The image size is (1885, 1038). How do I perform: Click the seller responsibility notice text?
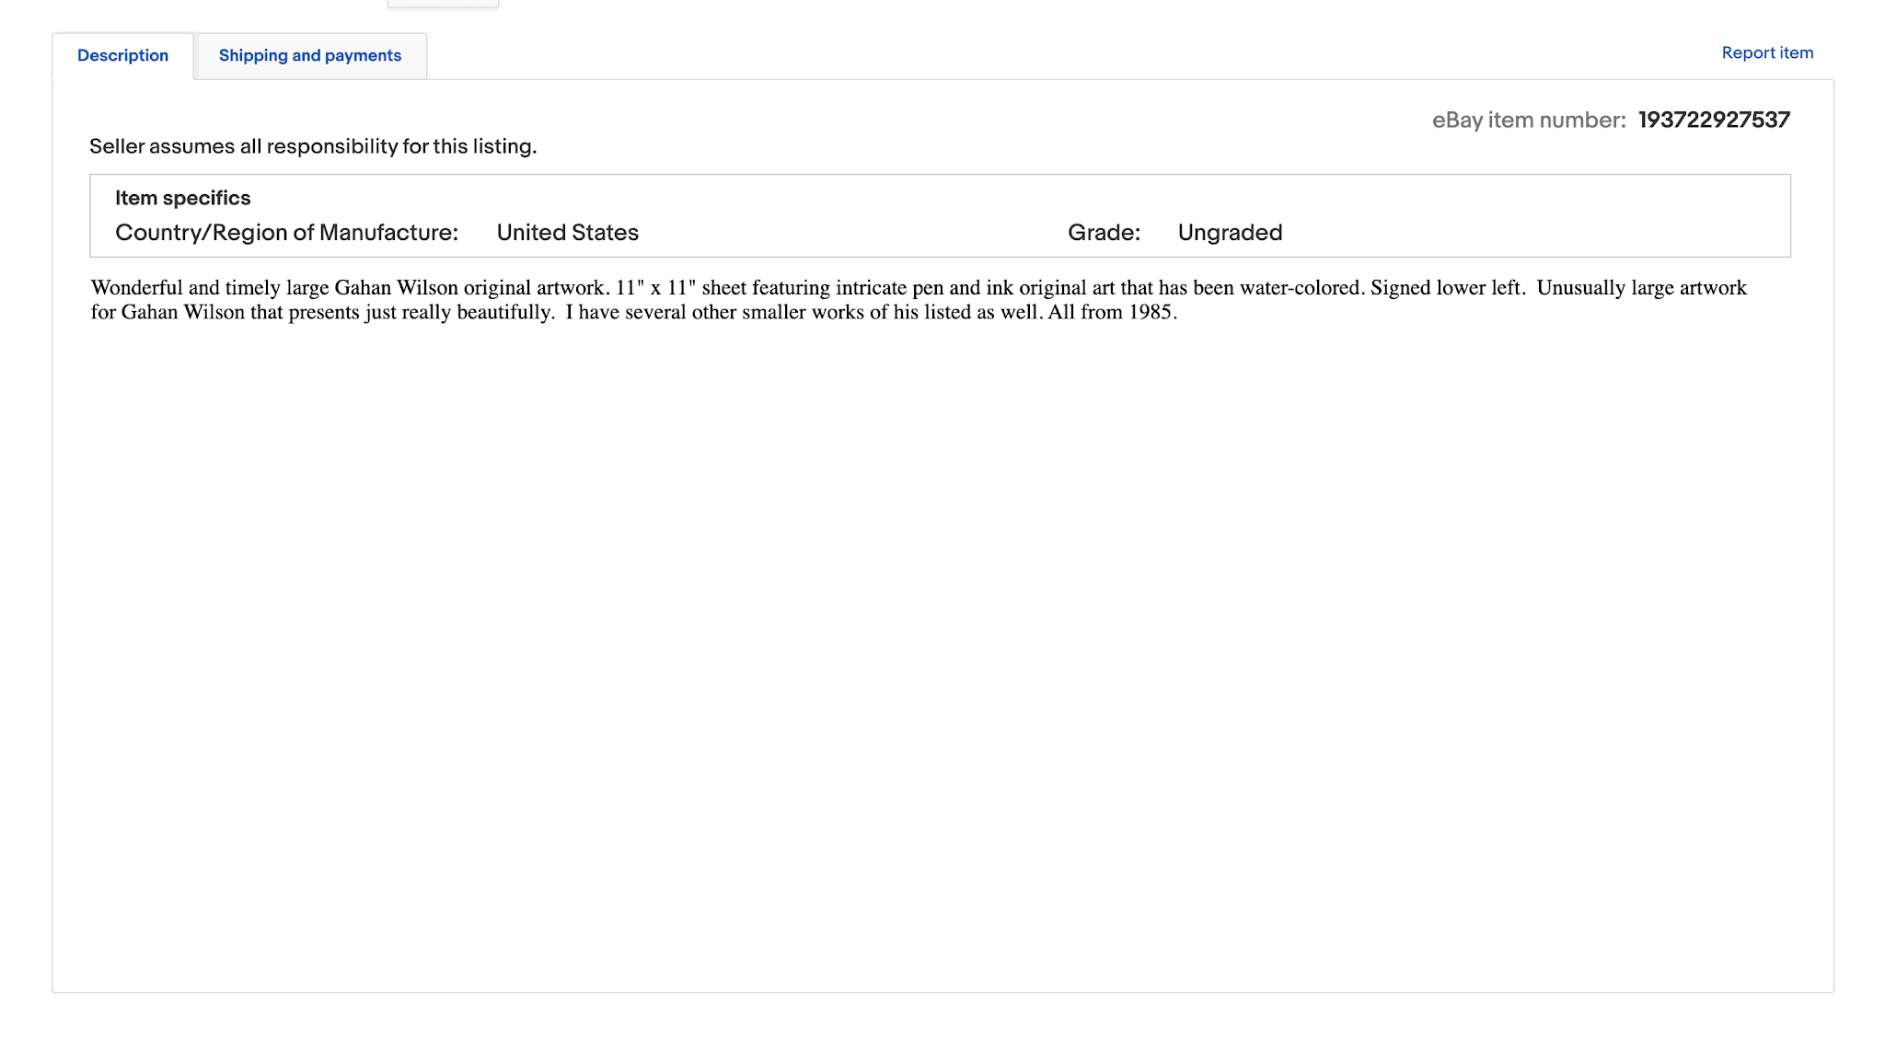click(x=313, y=146)
